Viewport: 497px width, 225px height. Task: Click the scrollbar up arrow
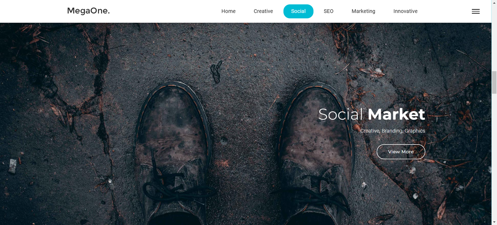pos(494,2)
